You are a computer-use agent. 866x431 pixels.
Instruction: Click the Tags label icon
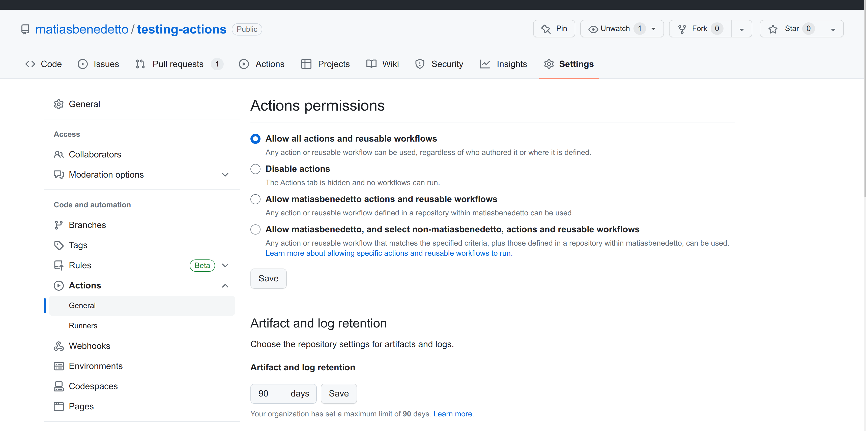59,245
